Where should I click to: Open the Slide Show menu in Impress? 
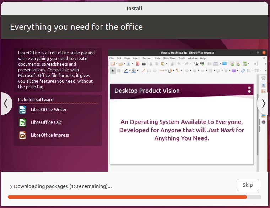click(169, 58)
